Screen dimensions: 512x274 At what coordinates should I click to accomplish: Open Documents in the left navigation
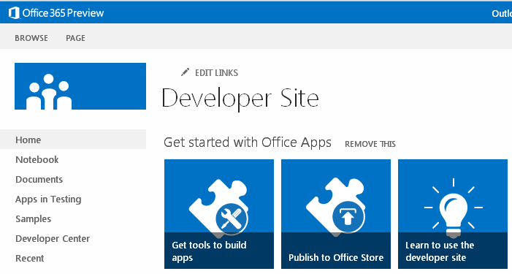[x=39, y=179]
